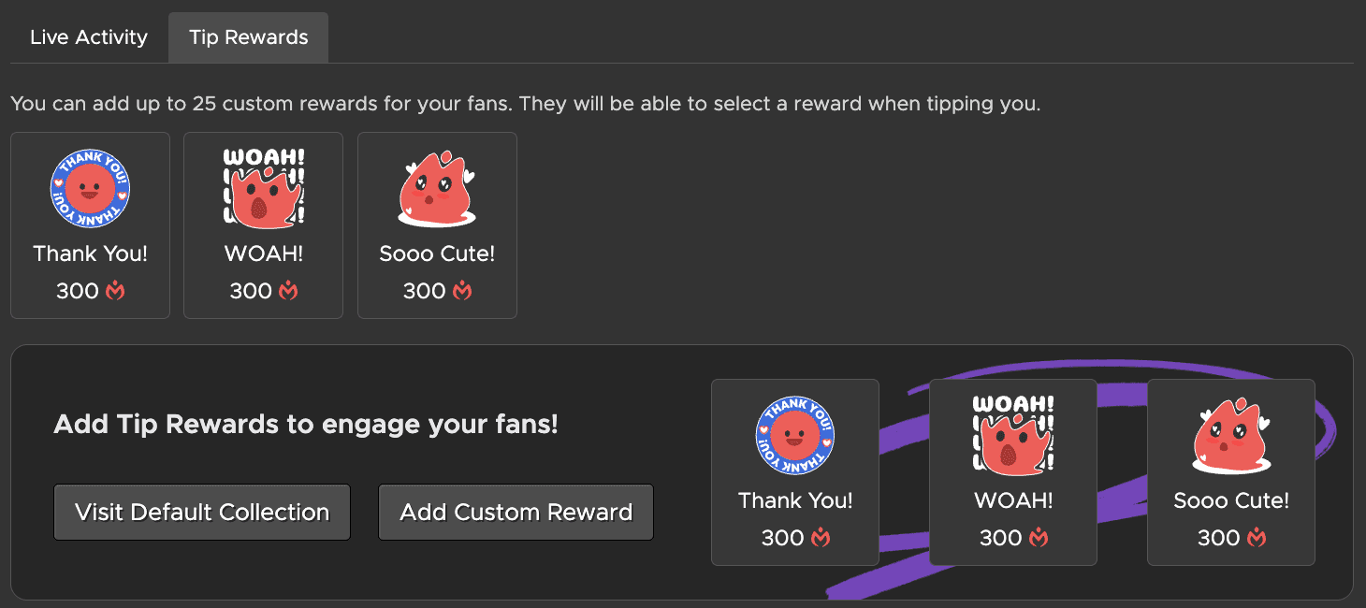The width and height of the screenshot is (1366, 608).
Task: Click the coin icon on the banner's Sooo Cute! card
Action: [1257, 538]
